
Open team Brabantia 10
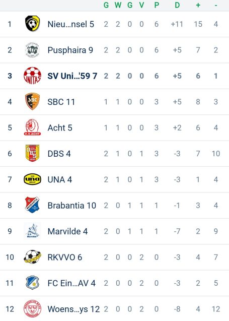tap(72, 205)
